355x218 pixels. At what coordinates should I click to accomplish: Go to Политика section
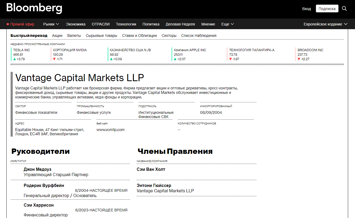pos(151,24)
